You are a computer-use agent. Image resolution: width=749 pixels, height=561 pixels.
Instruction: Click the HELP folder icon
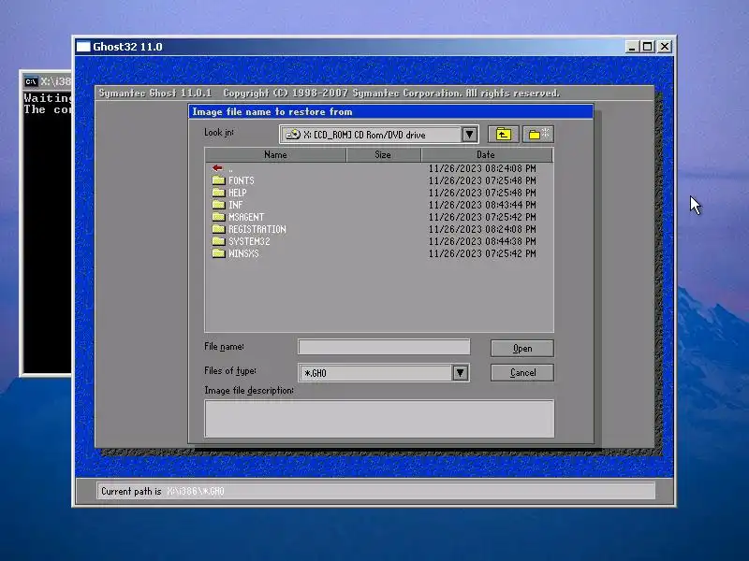[x=219, y=193]
